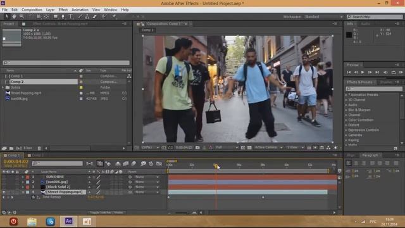405x228 pixels.
Task: Click the Composition Mini-Flowchart icon in timeline
Action: point(90,163)
